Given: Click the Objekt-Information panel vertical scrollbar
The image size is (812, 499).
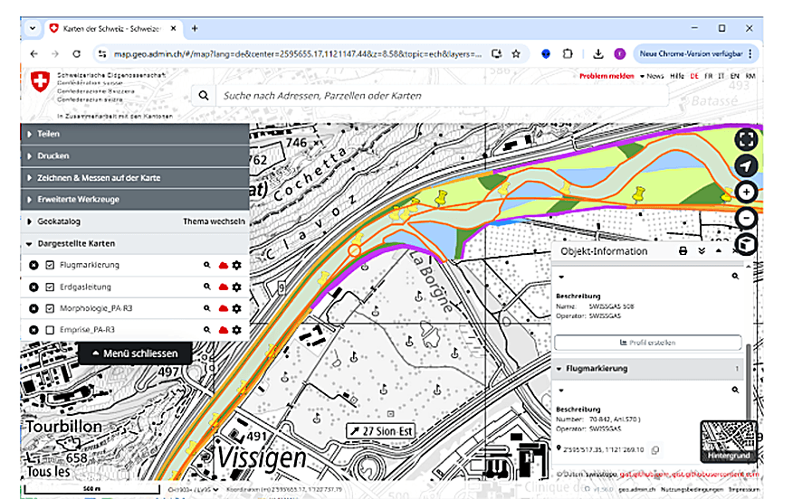Looking at the screenshot, I should pyautogui.click(x=749, y=382).
